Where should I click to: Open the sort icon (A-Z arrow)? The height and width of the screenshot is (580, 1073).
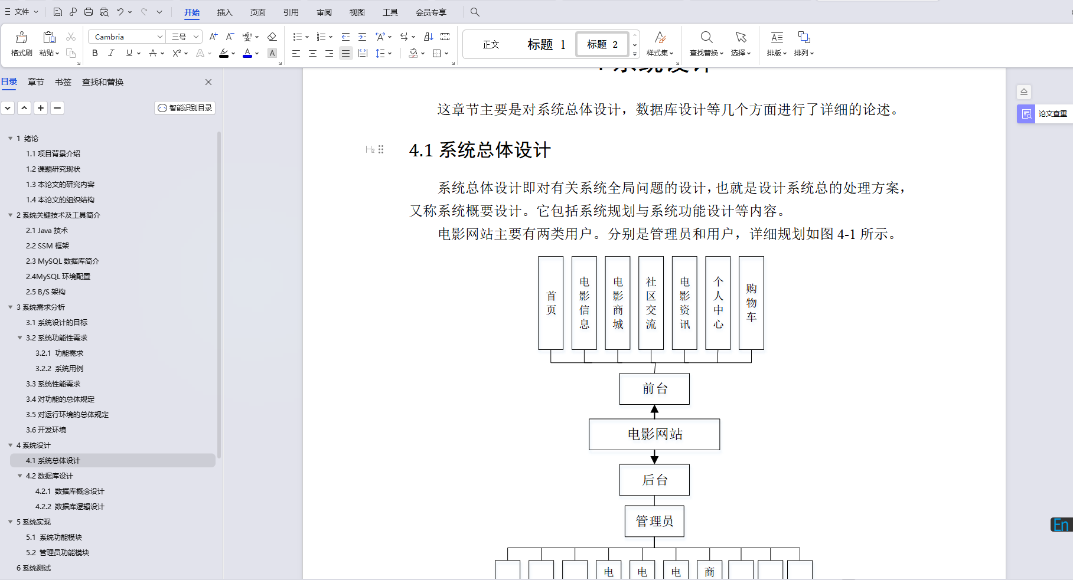coord(429,37)
